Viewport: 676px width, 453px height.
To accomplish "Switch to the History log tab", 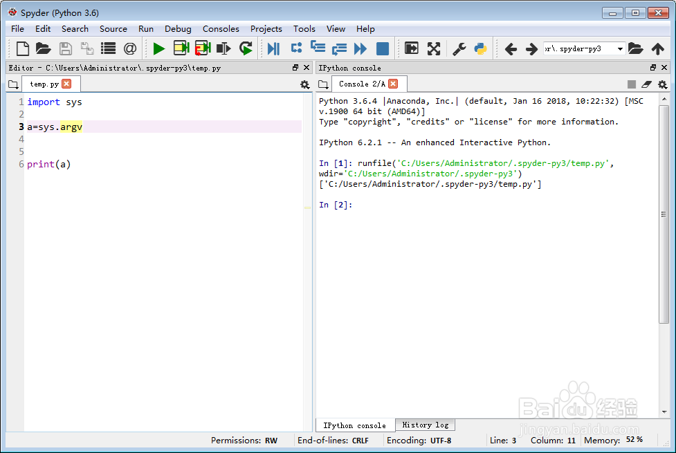I will click(425, 425).
